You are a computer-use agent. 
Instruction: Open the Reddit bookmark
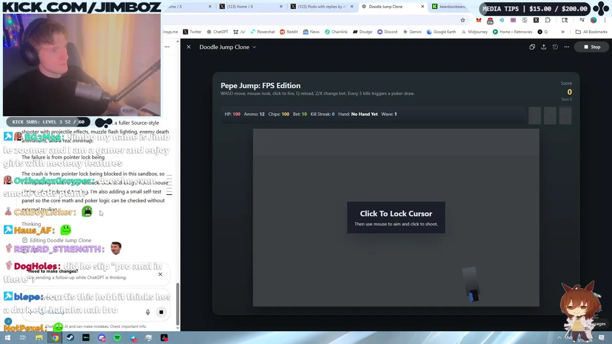coord(289,32)
